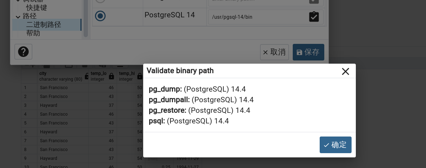Viewport: 426px width, 168px height.
Task: Click the help question mark icon
Action: (x=23, y=52)
